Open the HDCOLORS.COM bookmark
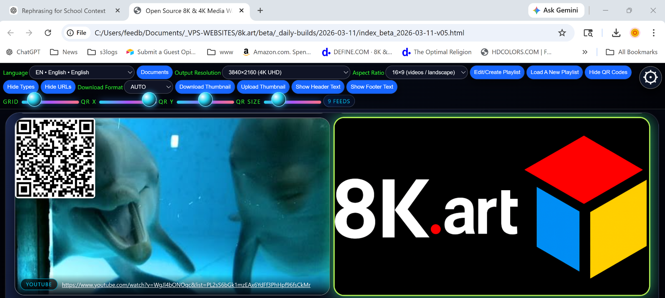Image resolution: width=665 pixels, height=298 pixels. (516, 52)
